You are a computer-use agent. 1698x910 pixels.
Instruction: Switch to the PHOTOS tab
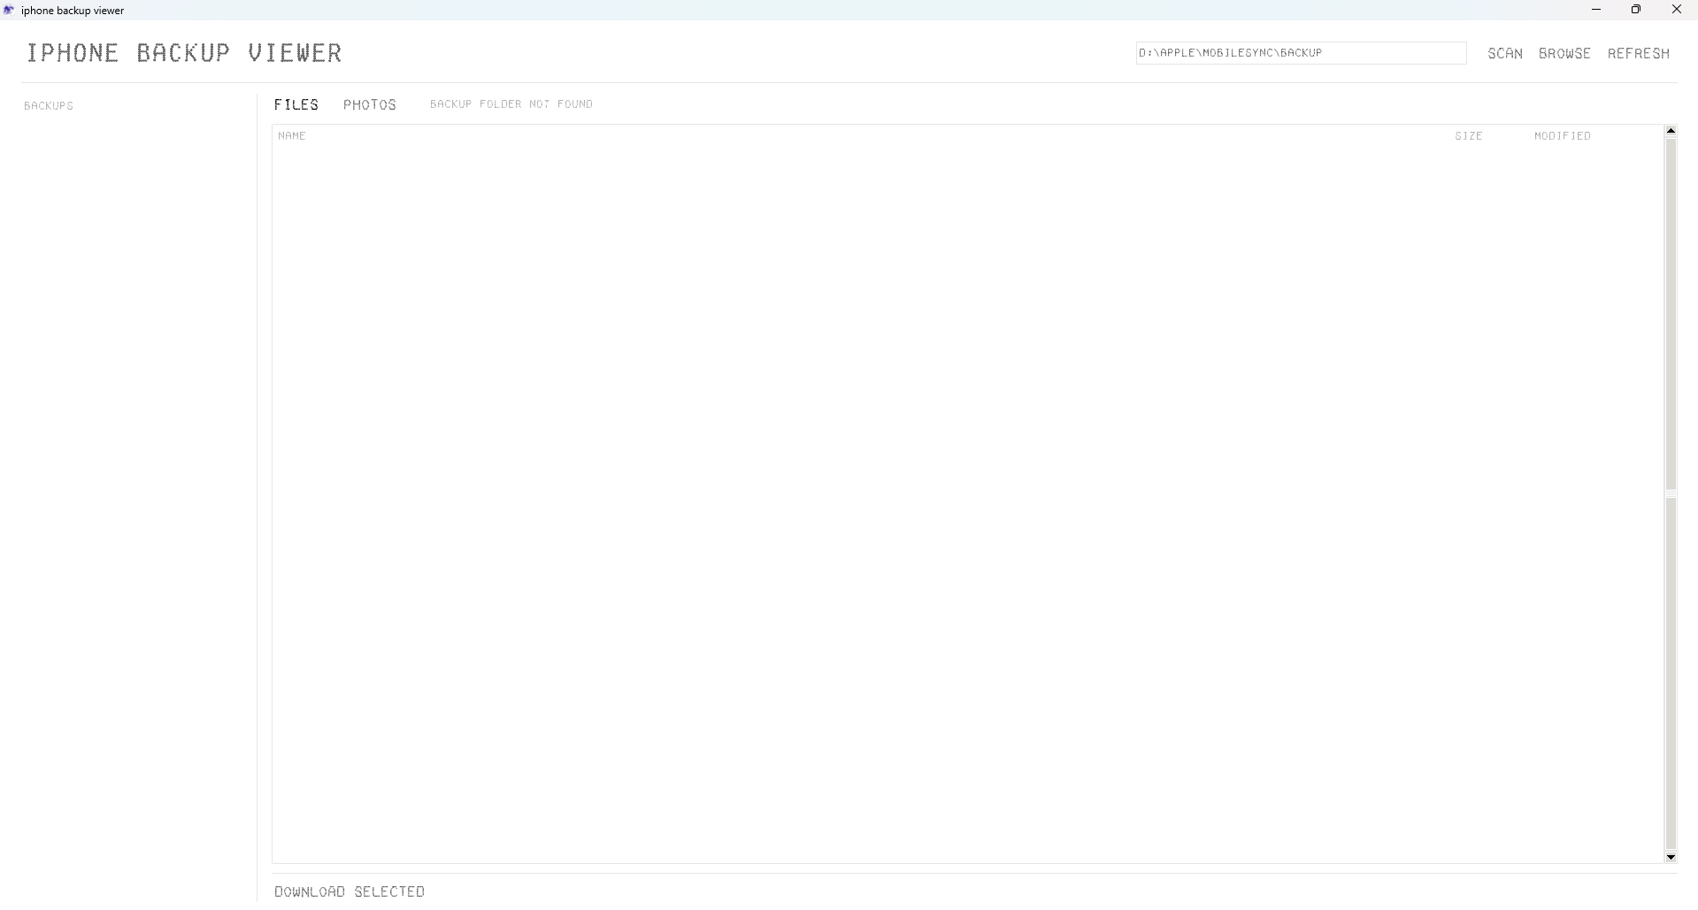click(370, 104)
